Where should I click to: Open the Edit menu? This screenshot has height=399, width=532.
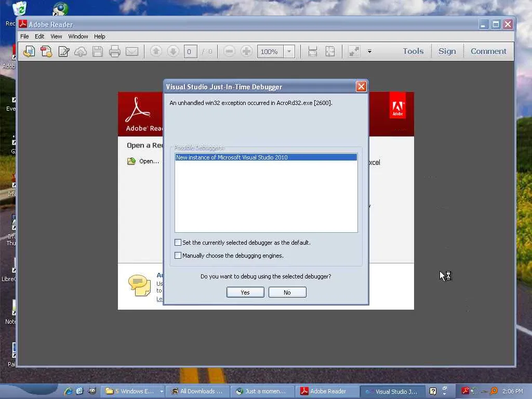click(x=39, y=36)
